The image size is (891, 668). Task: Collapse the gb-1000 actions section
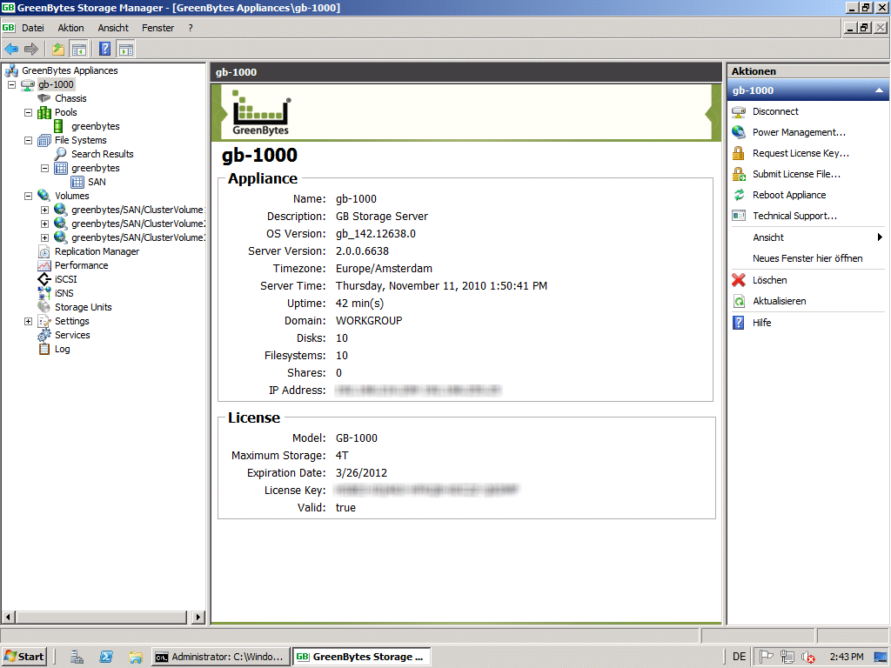click(x=879, y=90)
